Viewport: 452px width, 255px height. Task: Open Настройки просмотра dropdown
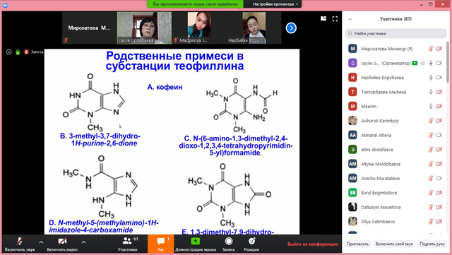(x=275, y=4)
